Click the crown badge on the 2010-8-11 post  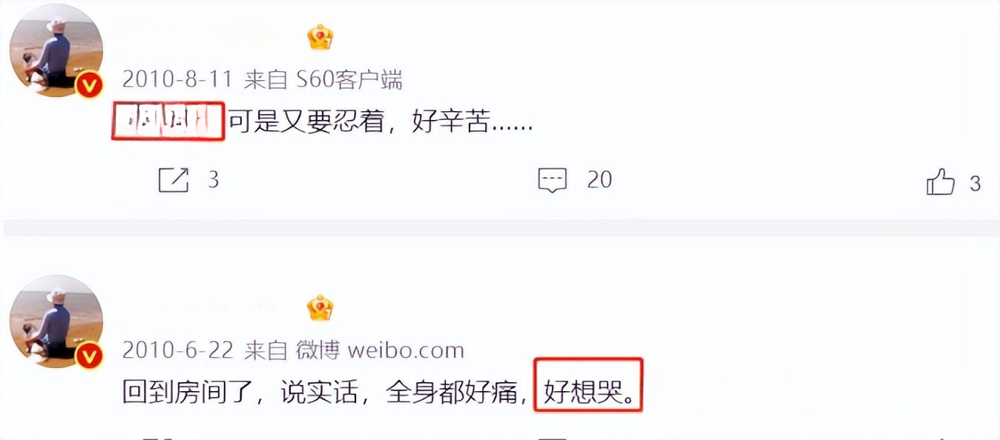320,37
